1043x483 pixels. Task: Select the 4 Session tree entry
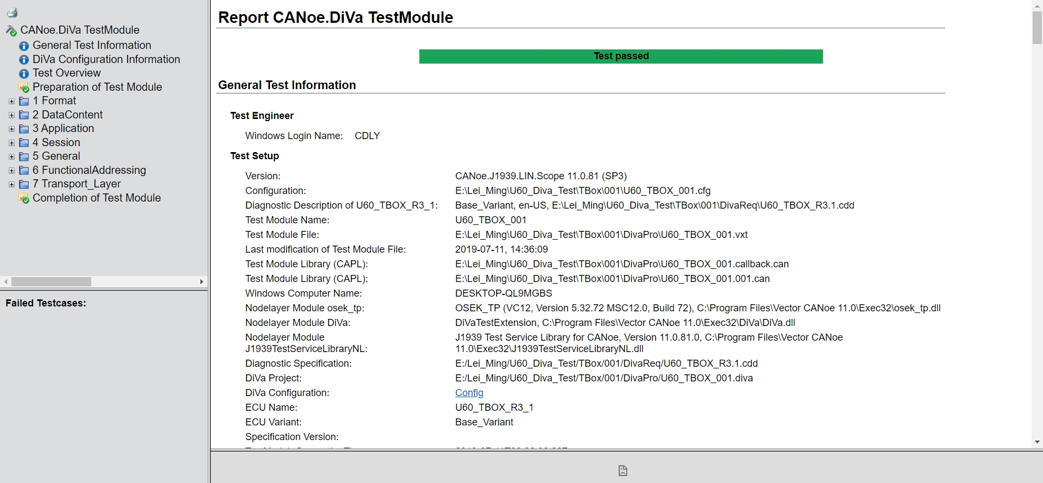tap(56, 142)
